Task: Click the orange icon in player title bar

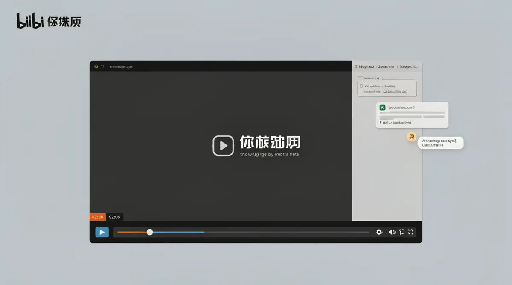Action: click(96, 66)
